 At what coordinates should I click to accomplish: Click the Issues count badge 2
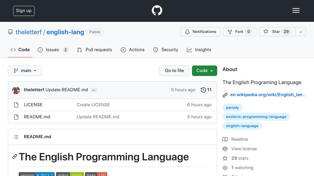click(65, 50)
